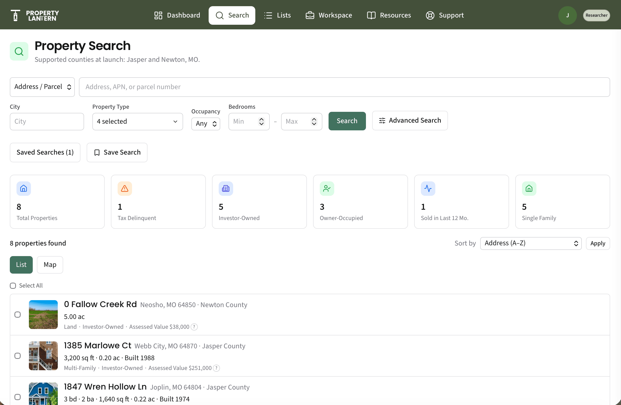Click the Address, APN, or parcel number field

tap(344, 87)
